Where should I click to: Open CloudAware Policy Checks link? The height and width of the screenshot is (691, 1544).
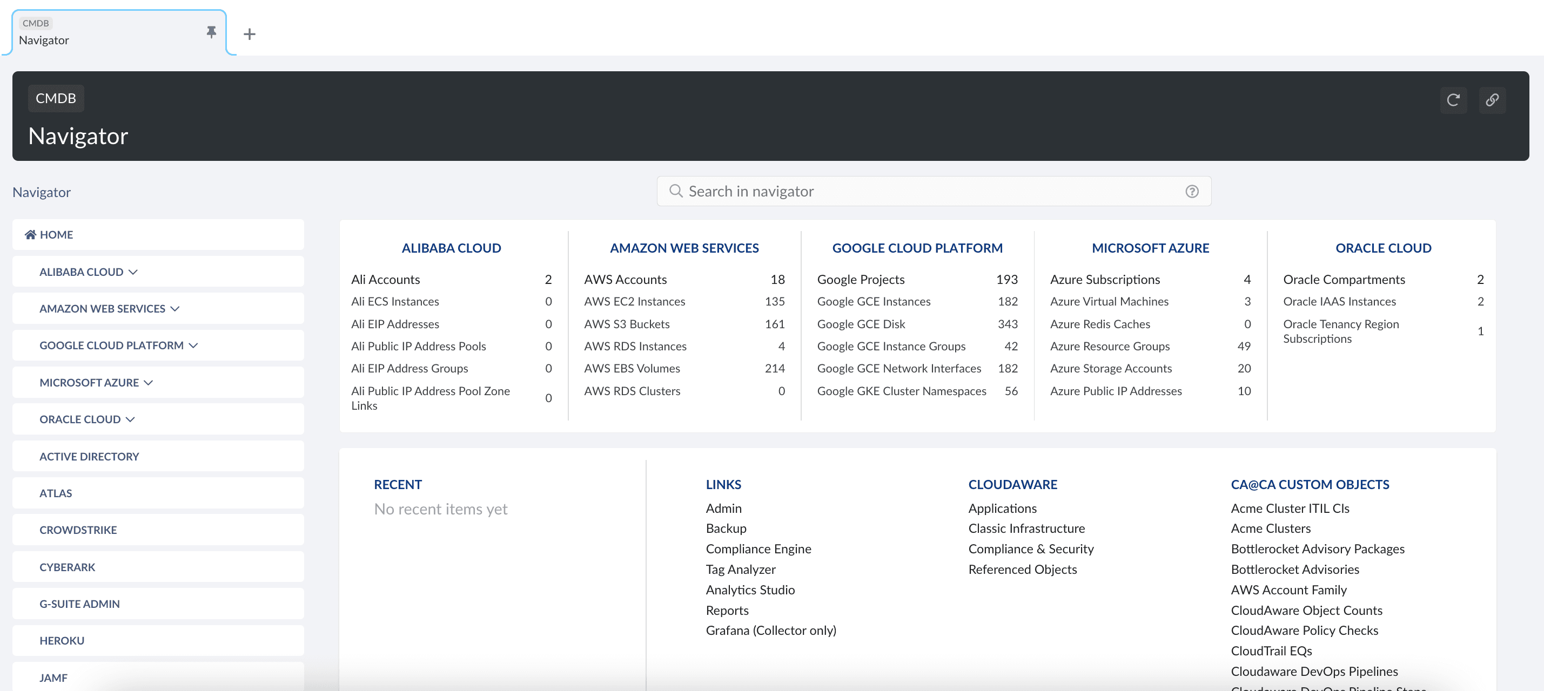(1304, 631)
